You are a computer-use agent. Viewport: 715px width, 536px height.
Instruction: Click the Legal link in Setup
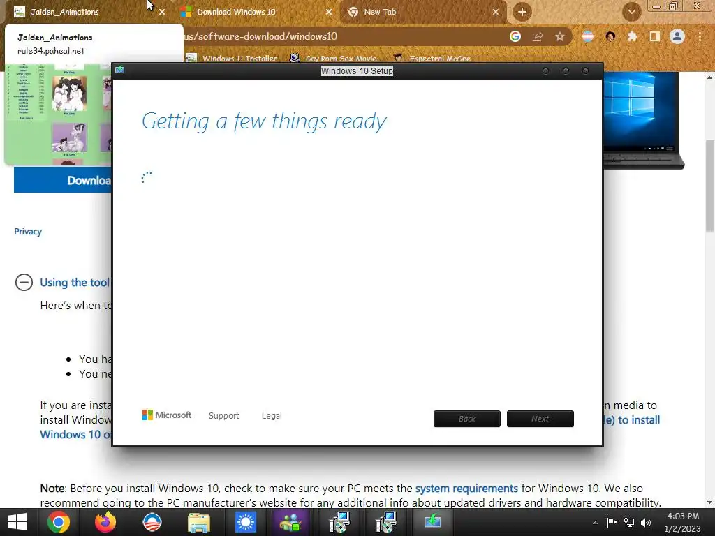pos(272,416)
